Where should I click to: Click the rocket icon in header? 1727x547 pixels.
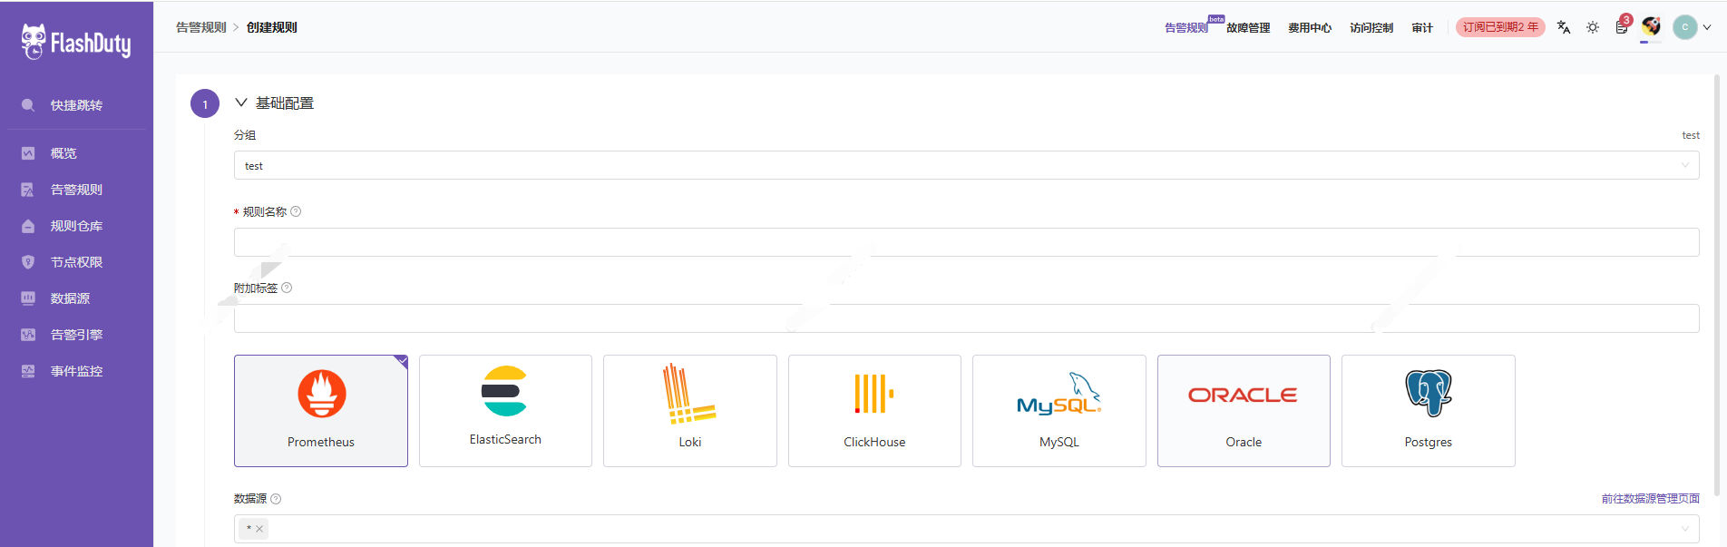pos(1651,26)
